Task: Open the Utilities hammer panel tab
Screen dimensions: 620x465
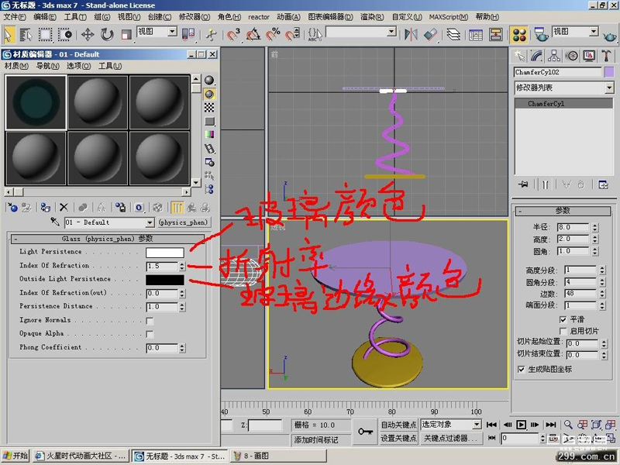Action: 606,56
